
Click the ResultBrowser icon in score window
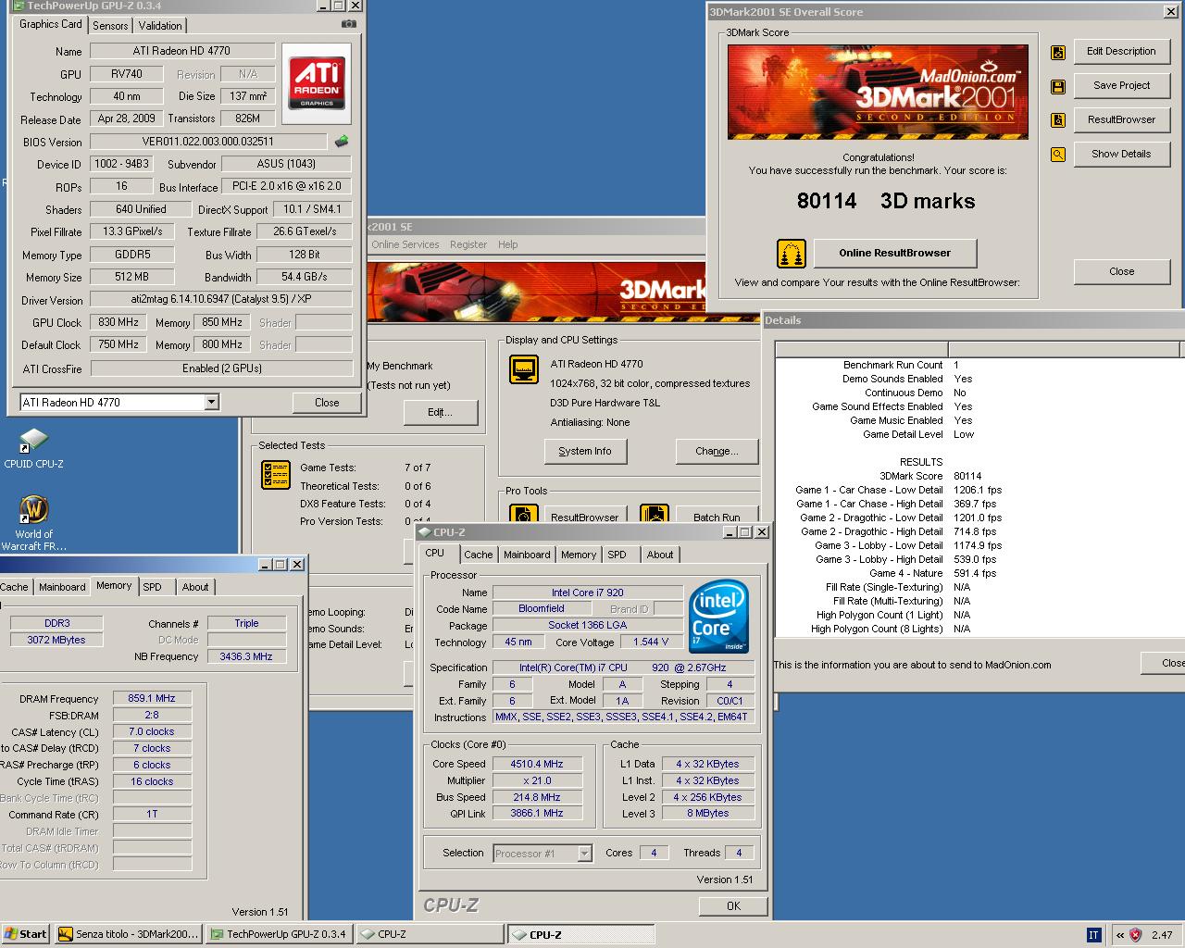coord(1058,120)
